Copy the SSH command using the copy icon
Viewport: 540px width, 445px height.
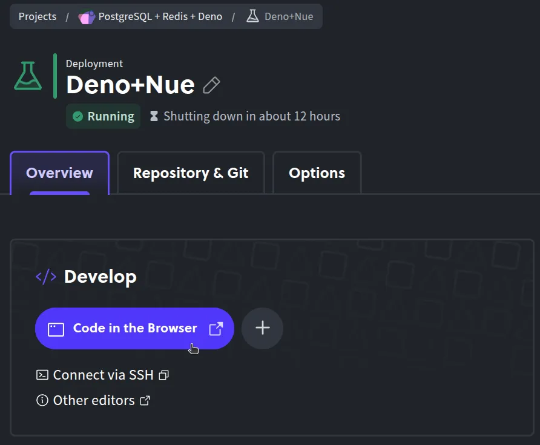click(x=163, y=375)
